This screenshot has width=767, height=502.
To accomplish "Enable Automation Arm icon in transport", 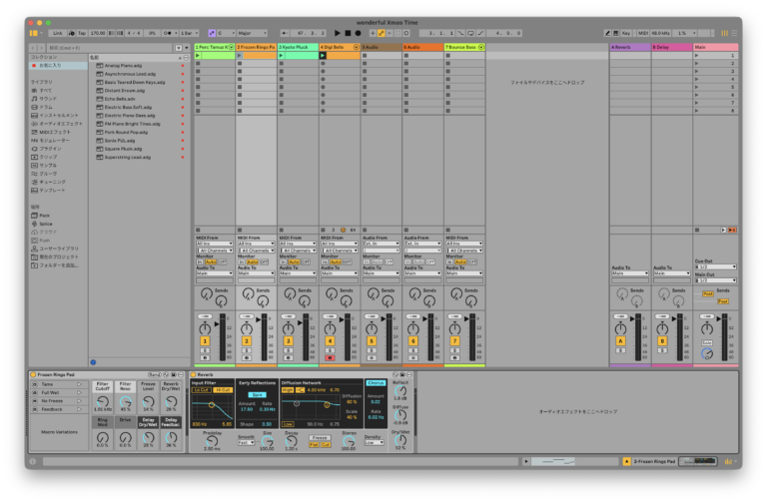I will [x=382, y=33].
